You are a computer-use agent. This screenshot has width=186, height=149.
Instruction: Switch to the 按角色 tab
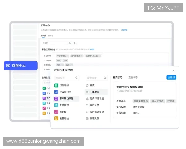click(51, 35)
